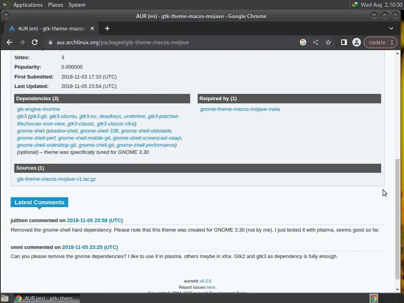Open the aurweb v6.2.6 link
This screenshot has width=404, height=303.
coord(205,281)
